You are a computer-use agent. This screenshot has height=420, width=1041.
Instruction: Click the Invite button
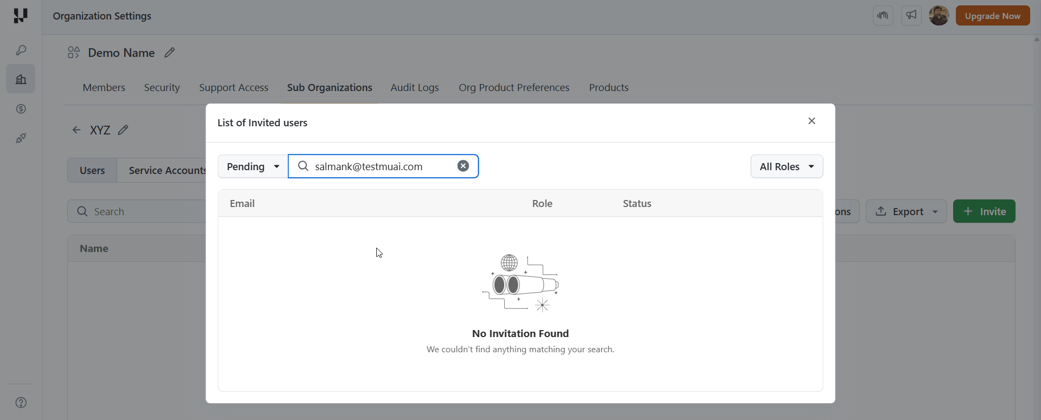984,211
